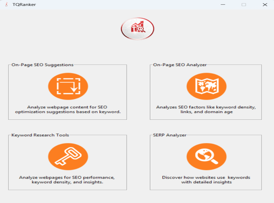Click "Analyzes SEO factors like keyword density" text
Screen dimensions: 274x203
(206, 107)
